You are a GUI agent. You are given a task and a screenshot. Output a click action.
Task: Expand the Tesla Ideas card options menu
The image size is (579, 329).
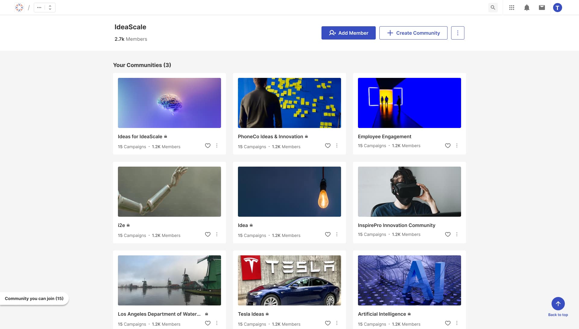337,323
